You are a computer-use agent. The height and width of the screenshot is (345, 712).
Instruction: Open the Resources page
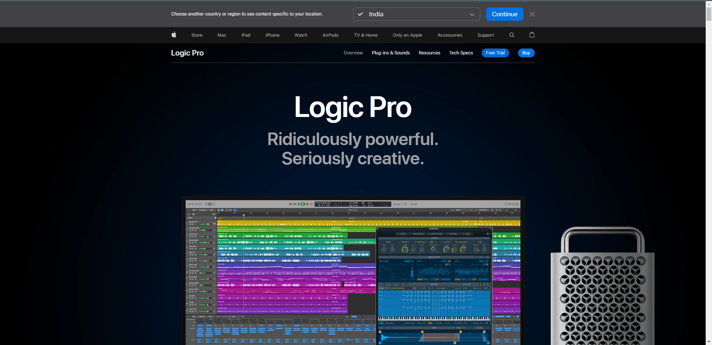[x=429, y=53]
